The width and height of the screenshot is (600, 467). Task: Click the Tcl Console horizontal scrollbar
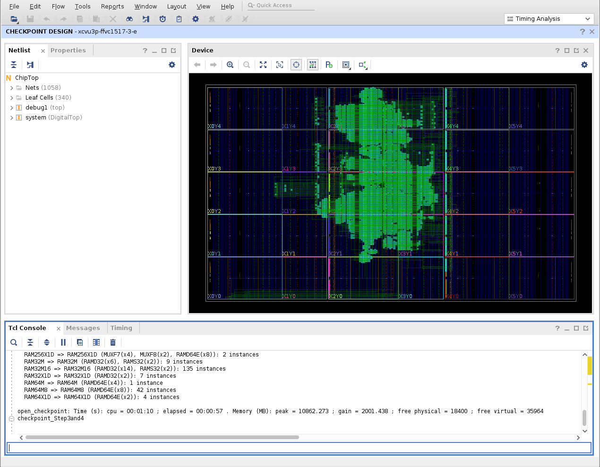click(x=162, y=437)
